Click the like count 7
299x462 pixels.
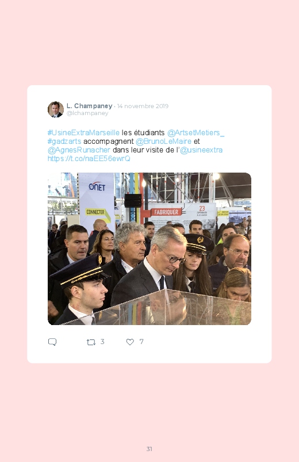click(141, 342)
